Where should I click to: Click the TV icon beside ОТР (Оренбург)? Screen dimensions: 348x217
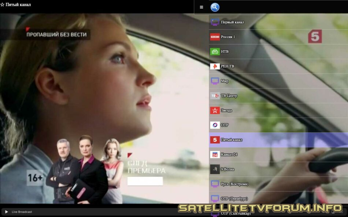click(215, 199)
